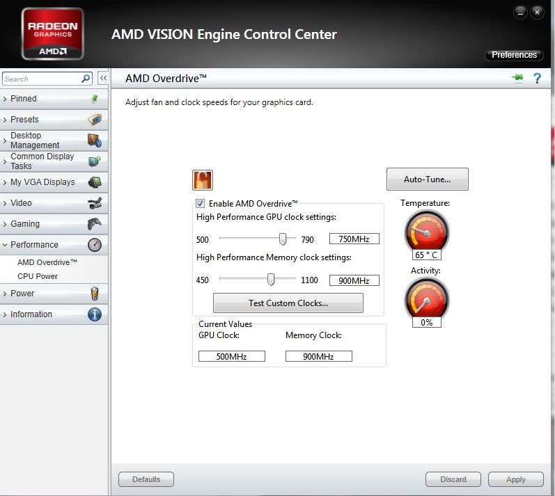Screen dimensions: 555x496
Task: Collapse the sidebar with the double-arrow button
Action: click(x=103, y=78)
